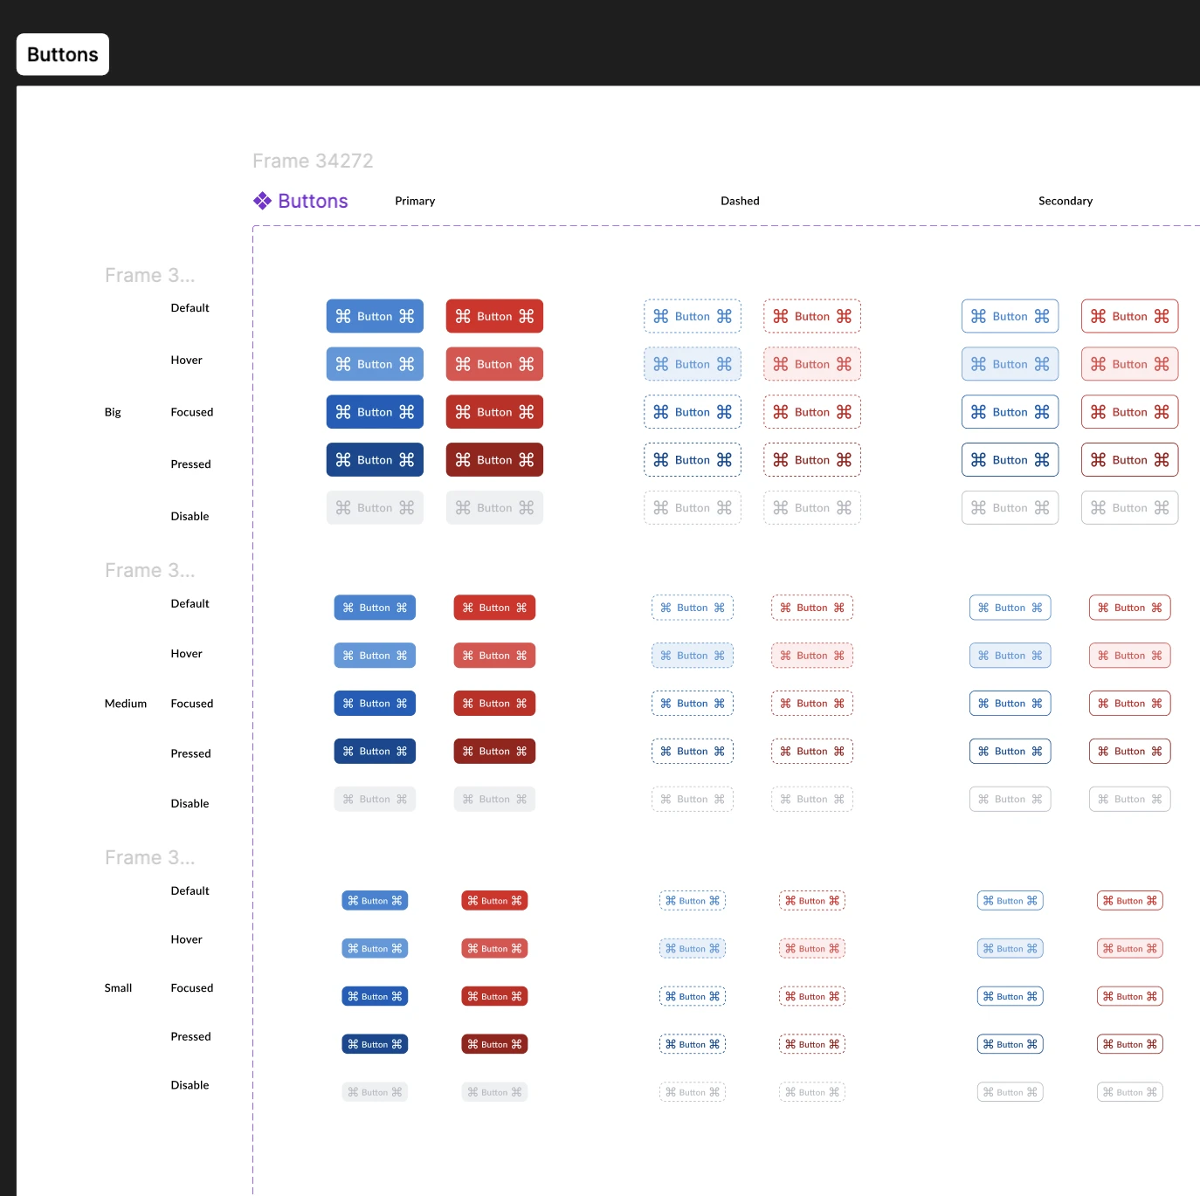Click the Small Hover blue Secondary button
Screen dimensions: 1200x1196
pos(1010,949)
